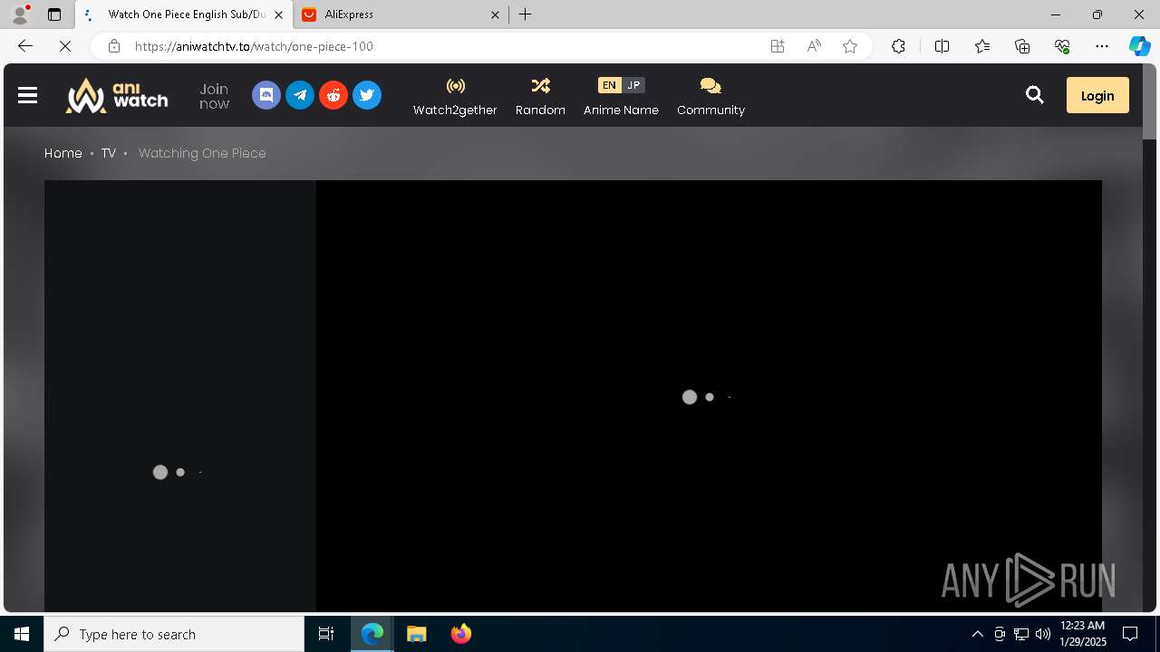Switch anime name to JP
This screenshot has height=652, width=1160.
[x=633, y=85]
